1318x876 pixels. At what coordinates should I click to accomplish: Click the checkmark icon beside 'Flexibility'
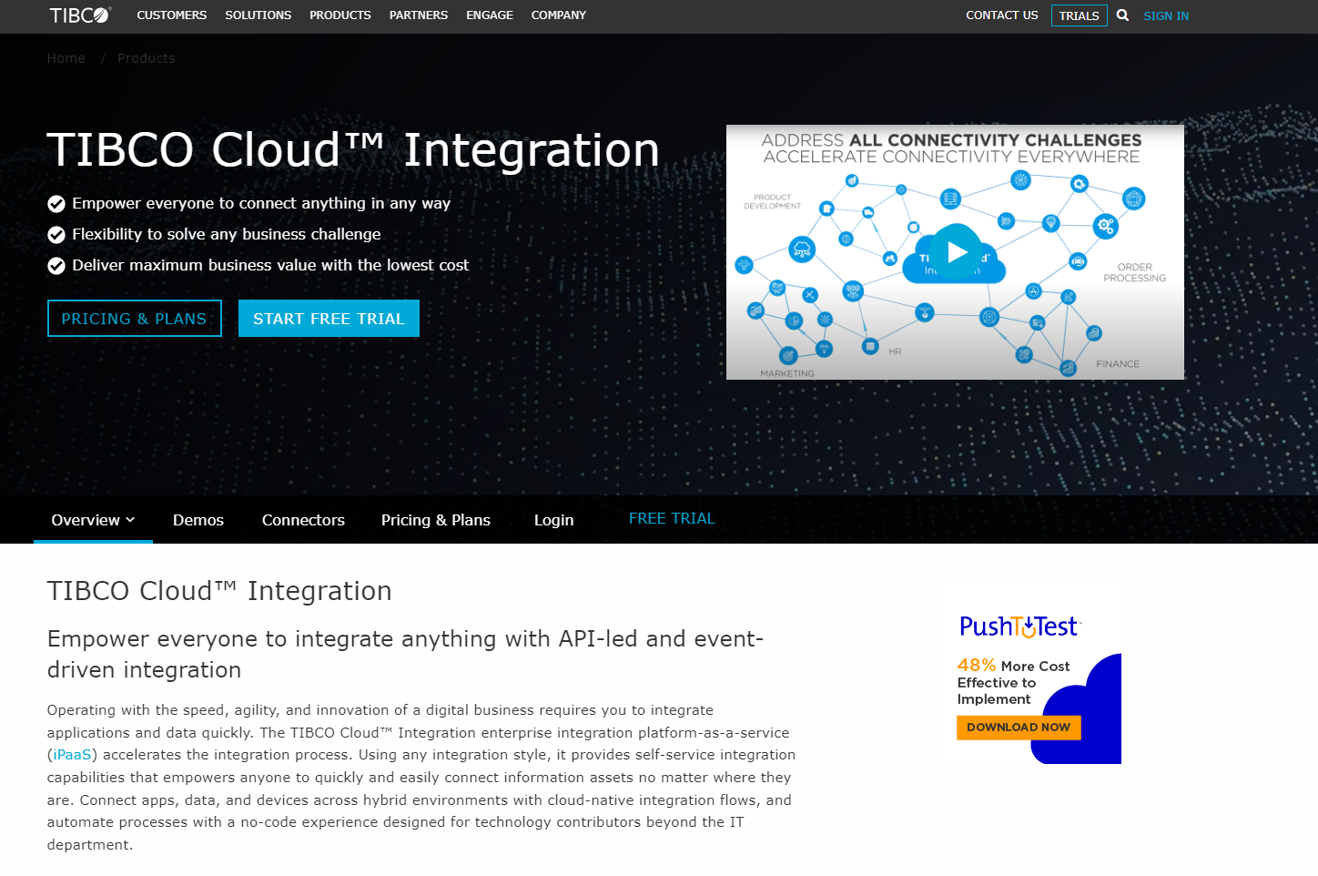[56, 235]
